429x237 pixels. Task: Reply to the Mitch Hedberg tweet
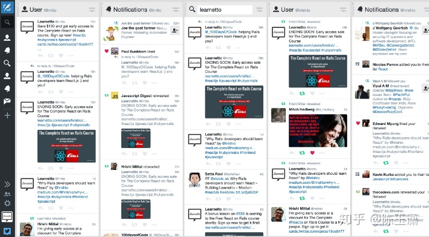pos(292,153)
